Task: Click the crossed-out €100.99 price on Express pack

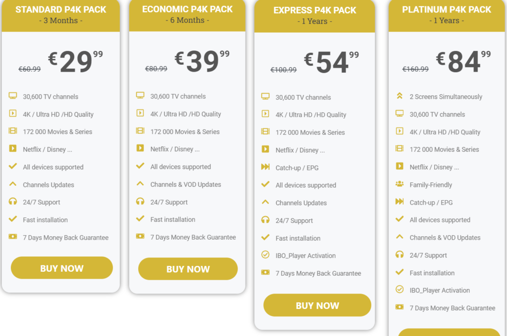Action: [x=283, y=70]
